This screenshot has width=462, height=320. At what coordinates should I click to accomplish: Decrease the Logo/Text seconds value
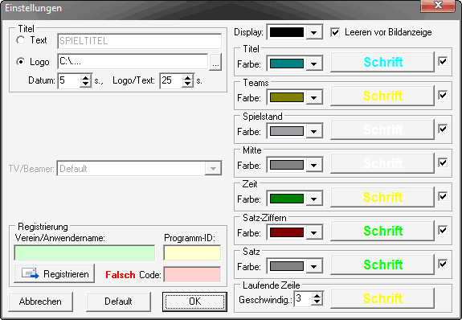click(x=188, y=84)
